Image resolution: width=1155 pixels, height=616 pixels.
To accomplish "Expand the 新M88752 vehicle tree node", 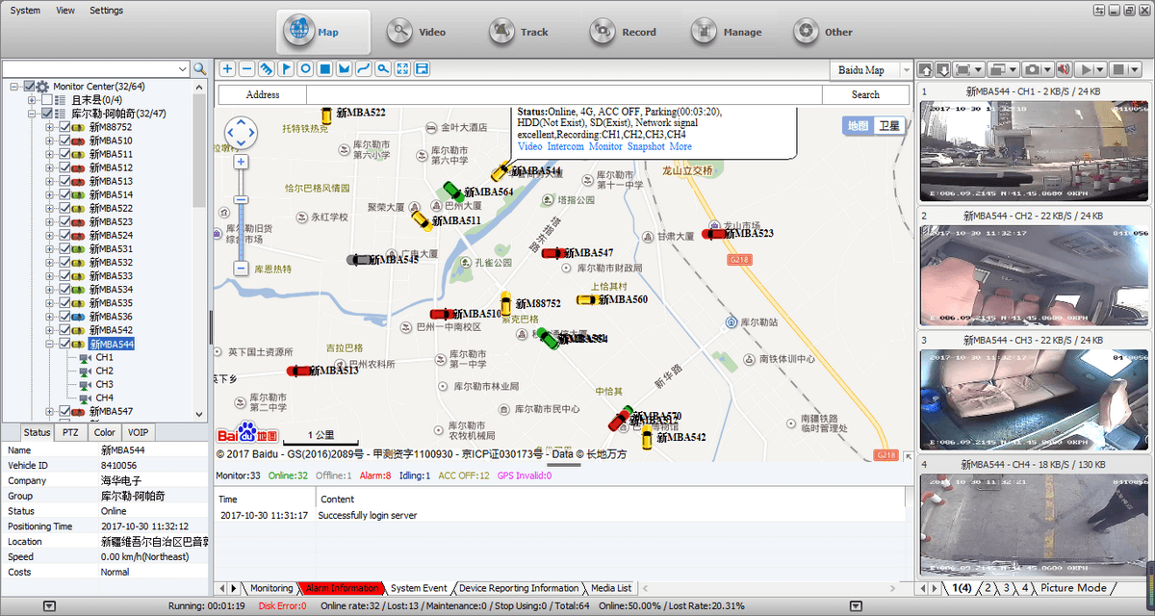I will (x=49, y=127).
